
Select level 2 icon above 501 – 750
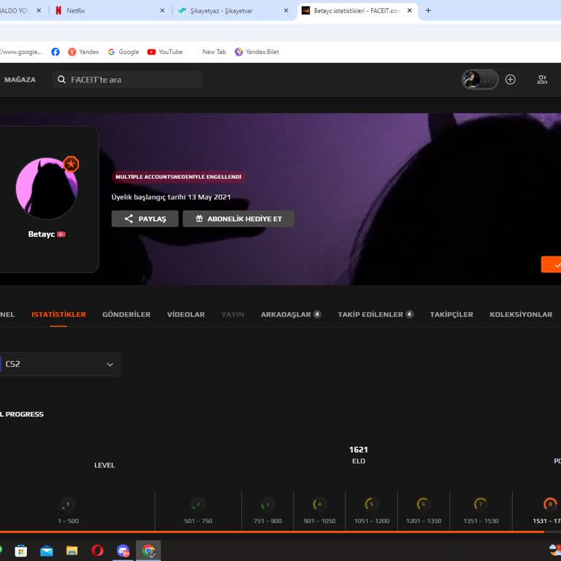[x=197, y=505]
